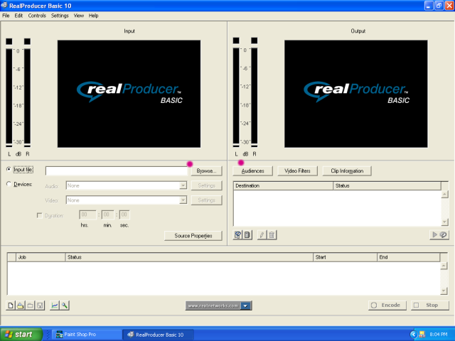Open the Controls menu
This screenshot has height=341, width=455.
coord(37,16)
